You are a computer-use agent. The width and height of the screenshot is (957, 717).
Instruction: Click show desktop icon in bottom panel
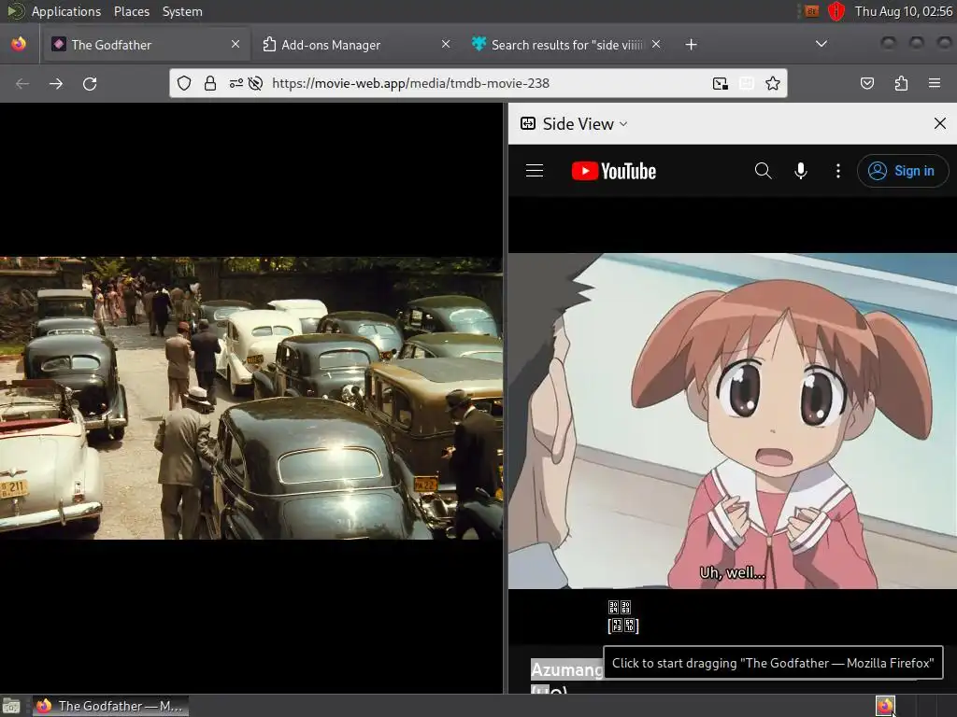[x=11, y=706]
